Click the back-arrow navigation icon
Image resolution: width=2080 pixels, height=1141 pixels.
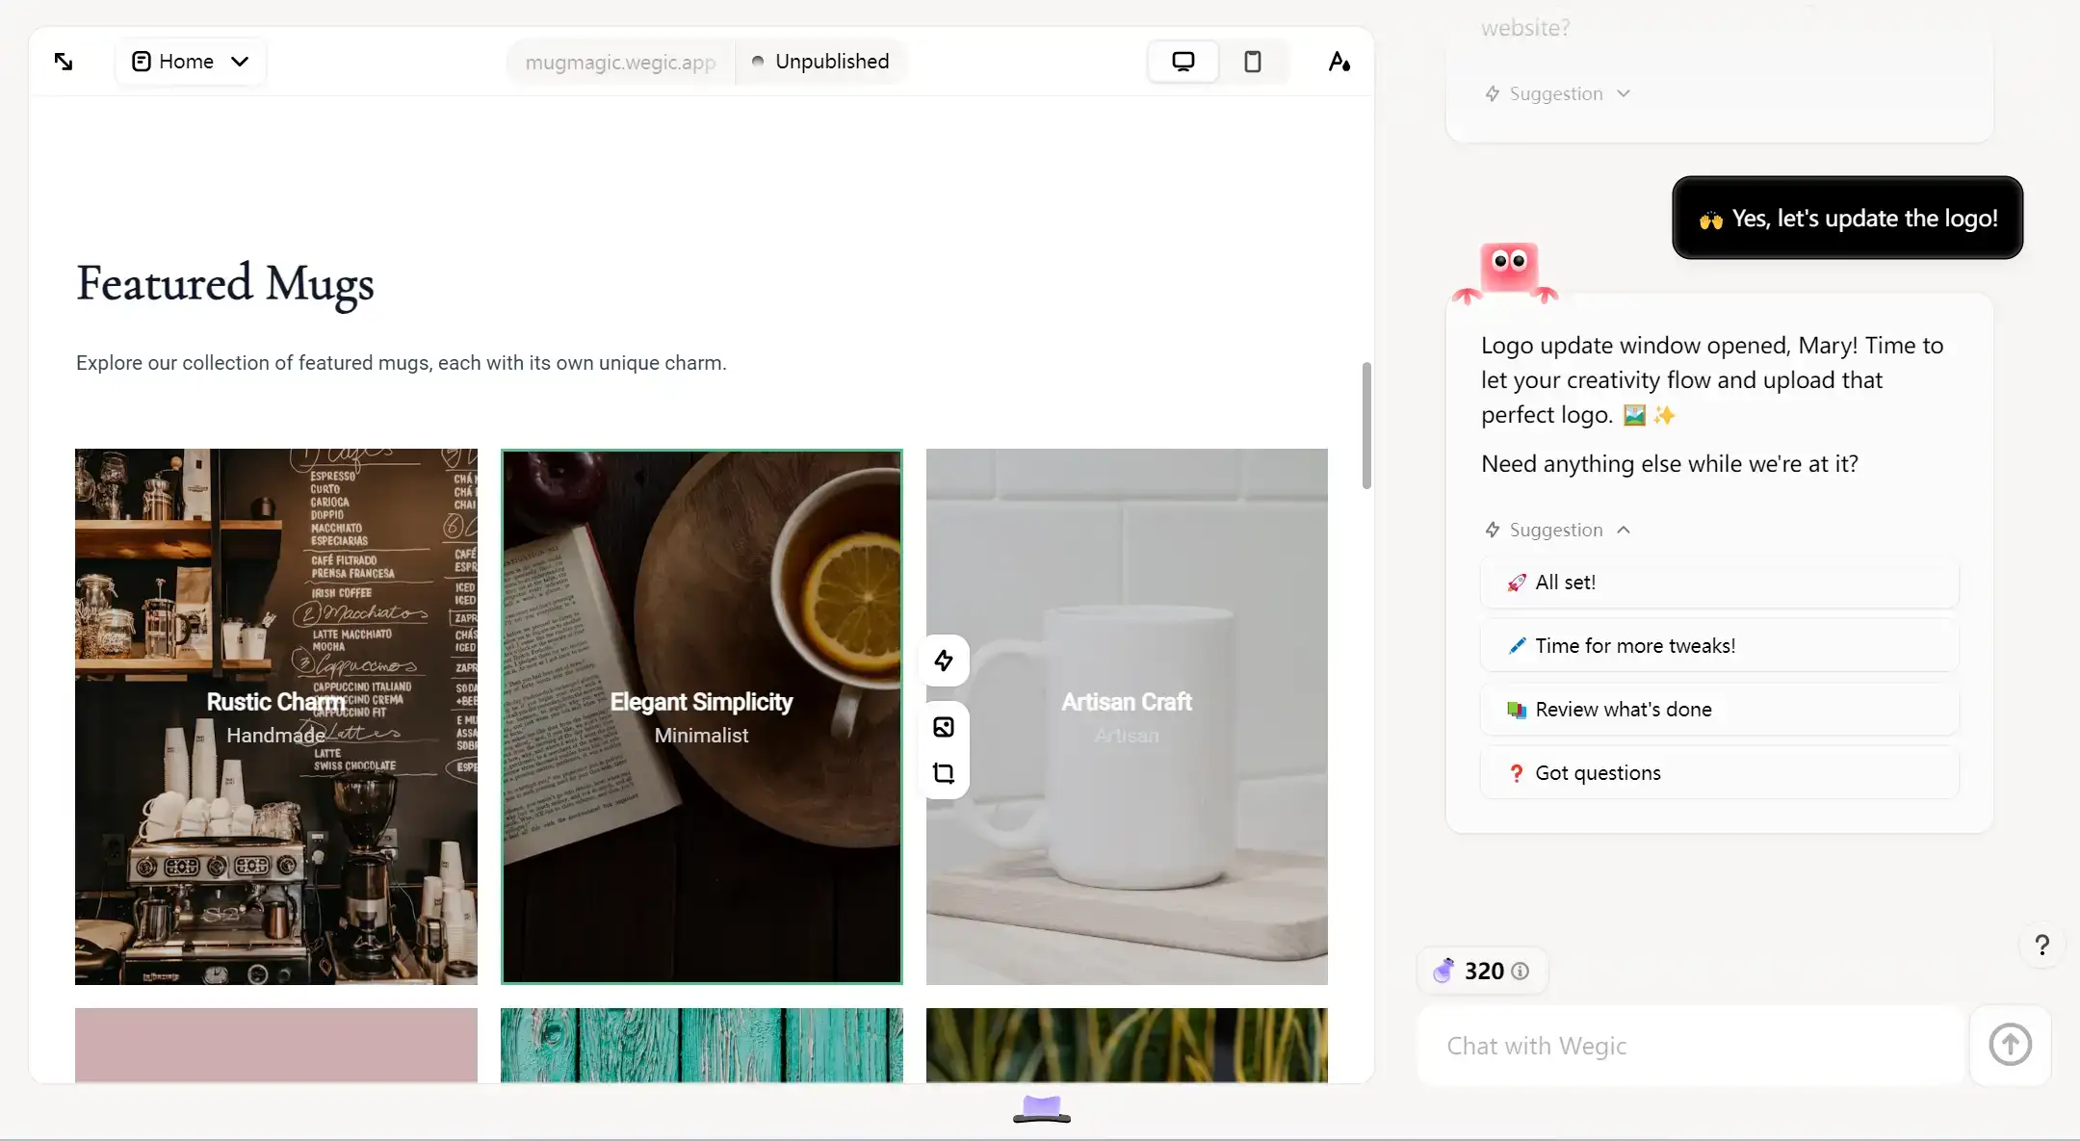(x=64, y=61)
